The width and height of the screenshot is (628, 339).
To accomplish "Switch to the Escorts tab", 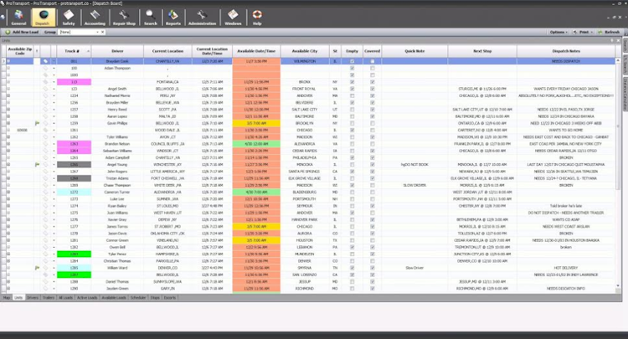I will pyautogui.click(x=170, y=298).
